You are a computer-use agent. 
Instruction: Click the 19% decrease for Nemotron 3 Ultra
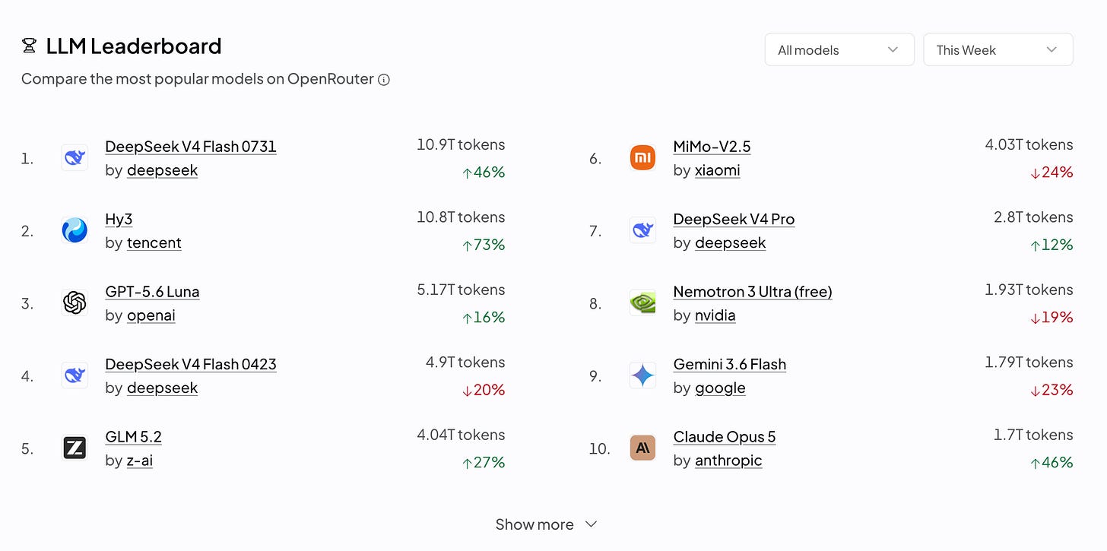[1051, 318]
